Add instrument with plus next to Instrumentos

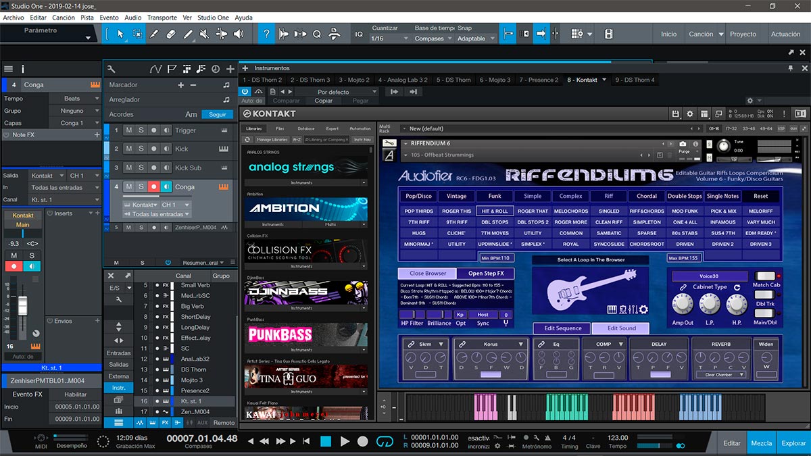[x=245, y=68]
